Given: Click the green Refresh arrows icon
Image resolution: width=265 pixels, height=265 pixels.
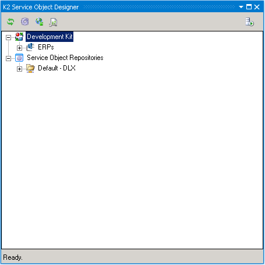Looking at the screenshot, I should click(x=10, y=22).
